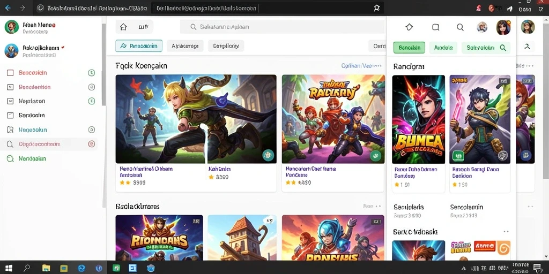This screenshot has width=549, height=274.
Task: Open the purple swordswoman game card
Action: tap(480, 119)
